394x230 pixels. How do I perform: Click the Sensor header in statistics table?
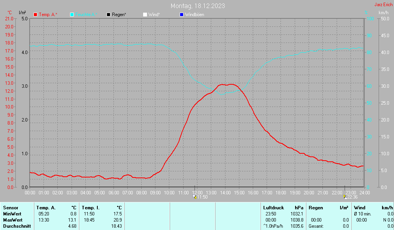(11, 207)
